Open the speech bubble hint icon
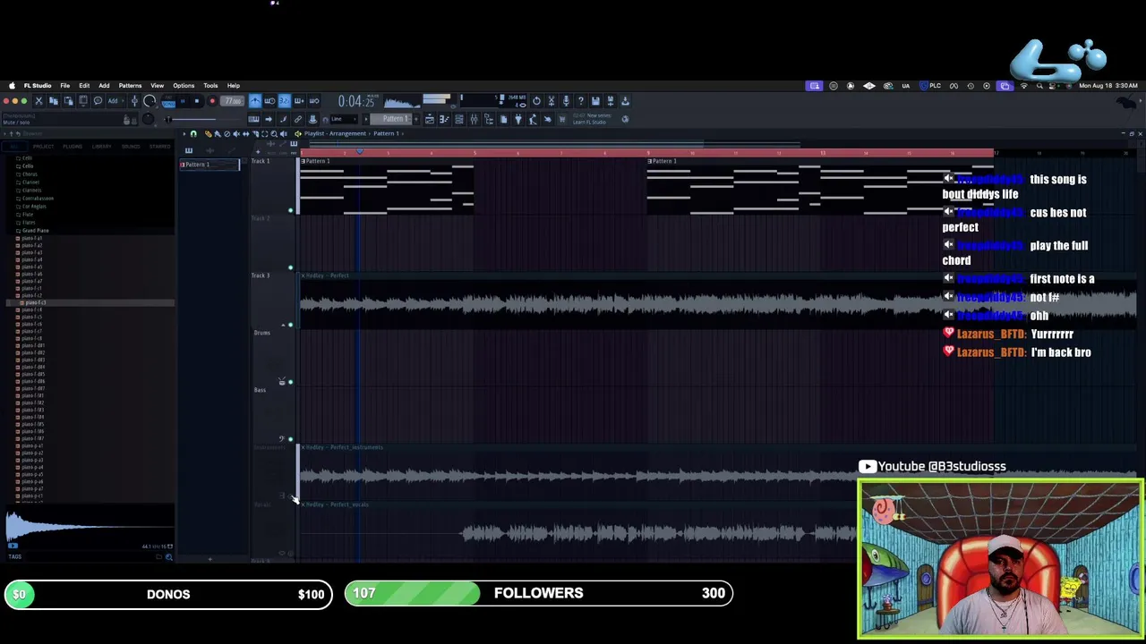 98,100
